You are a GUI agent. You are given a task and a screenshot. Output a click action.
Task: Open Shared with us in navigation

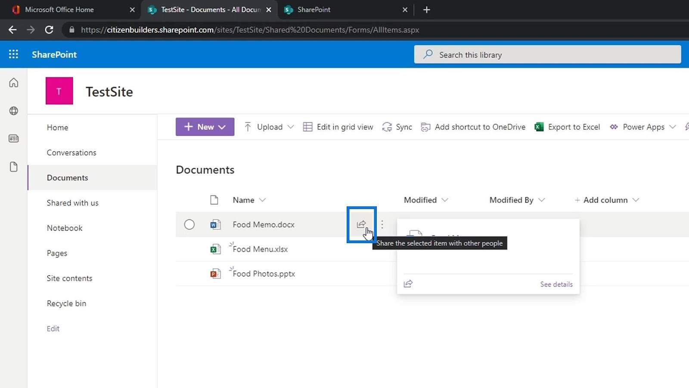[72, 203]
